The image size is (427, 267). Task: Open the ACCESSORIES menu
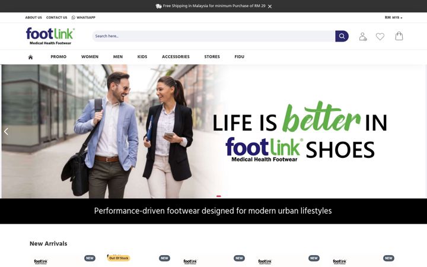176,57
